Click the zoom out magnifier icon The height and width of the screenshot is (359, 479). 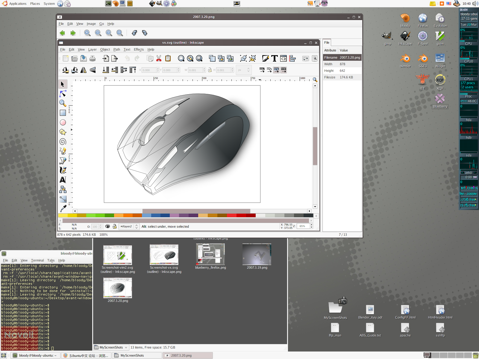tap(98, 33)
